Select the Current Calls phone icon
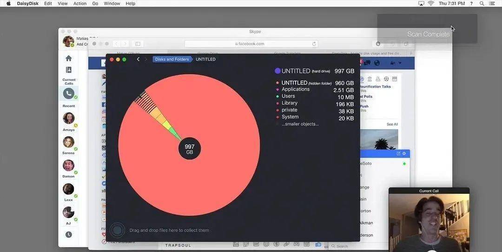 (x=69, y=93)
